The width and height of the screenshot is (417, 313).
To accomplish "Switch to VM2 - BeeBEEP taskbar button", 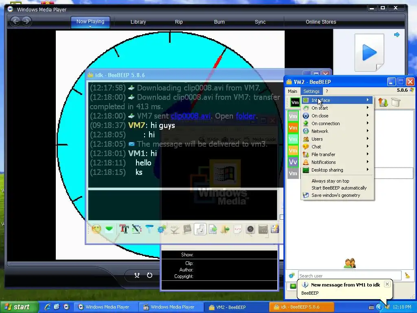I will 236,307.
